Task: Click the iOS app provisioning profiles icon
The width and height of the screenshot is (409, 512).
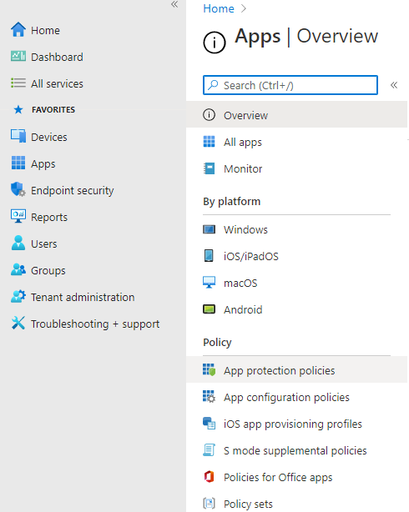Action: point(209,424)
